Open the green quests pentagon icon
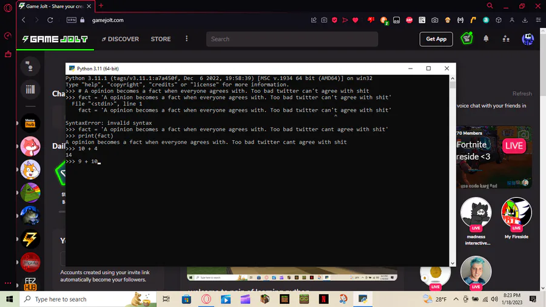This screenshot has height=307, width=546. point(467,39)
